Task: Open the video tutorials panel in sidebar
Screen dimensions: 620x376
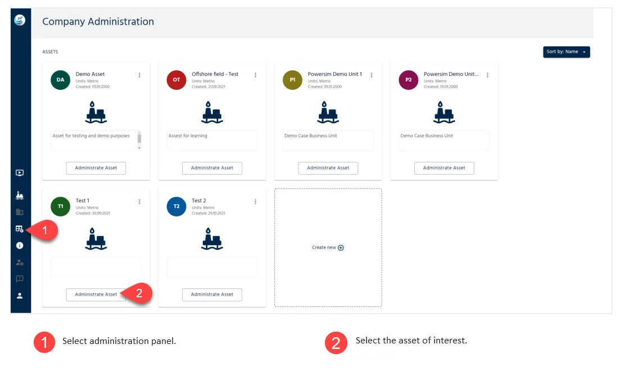Action: 19,173
